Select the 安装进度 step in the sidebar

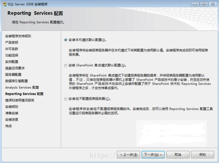(12, 120)
